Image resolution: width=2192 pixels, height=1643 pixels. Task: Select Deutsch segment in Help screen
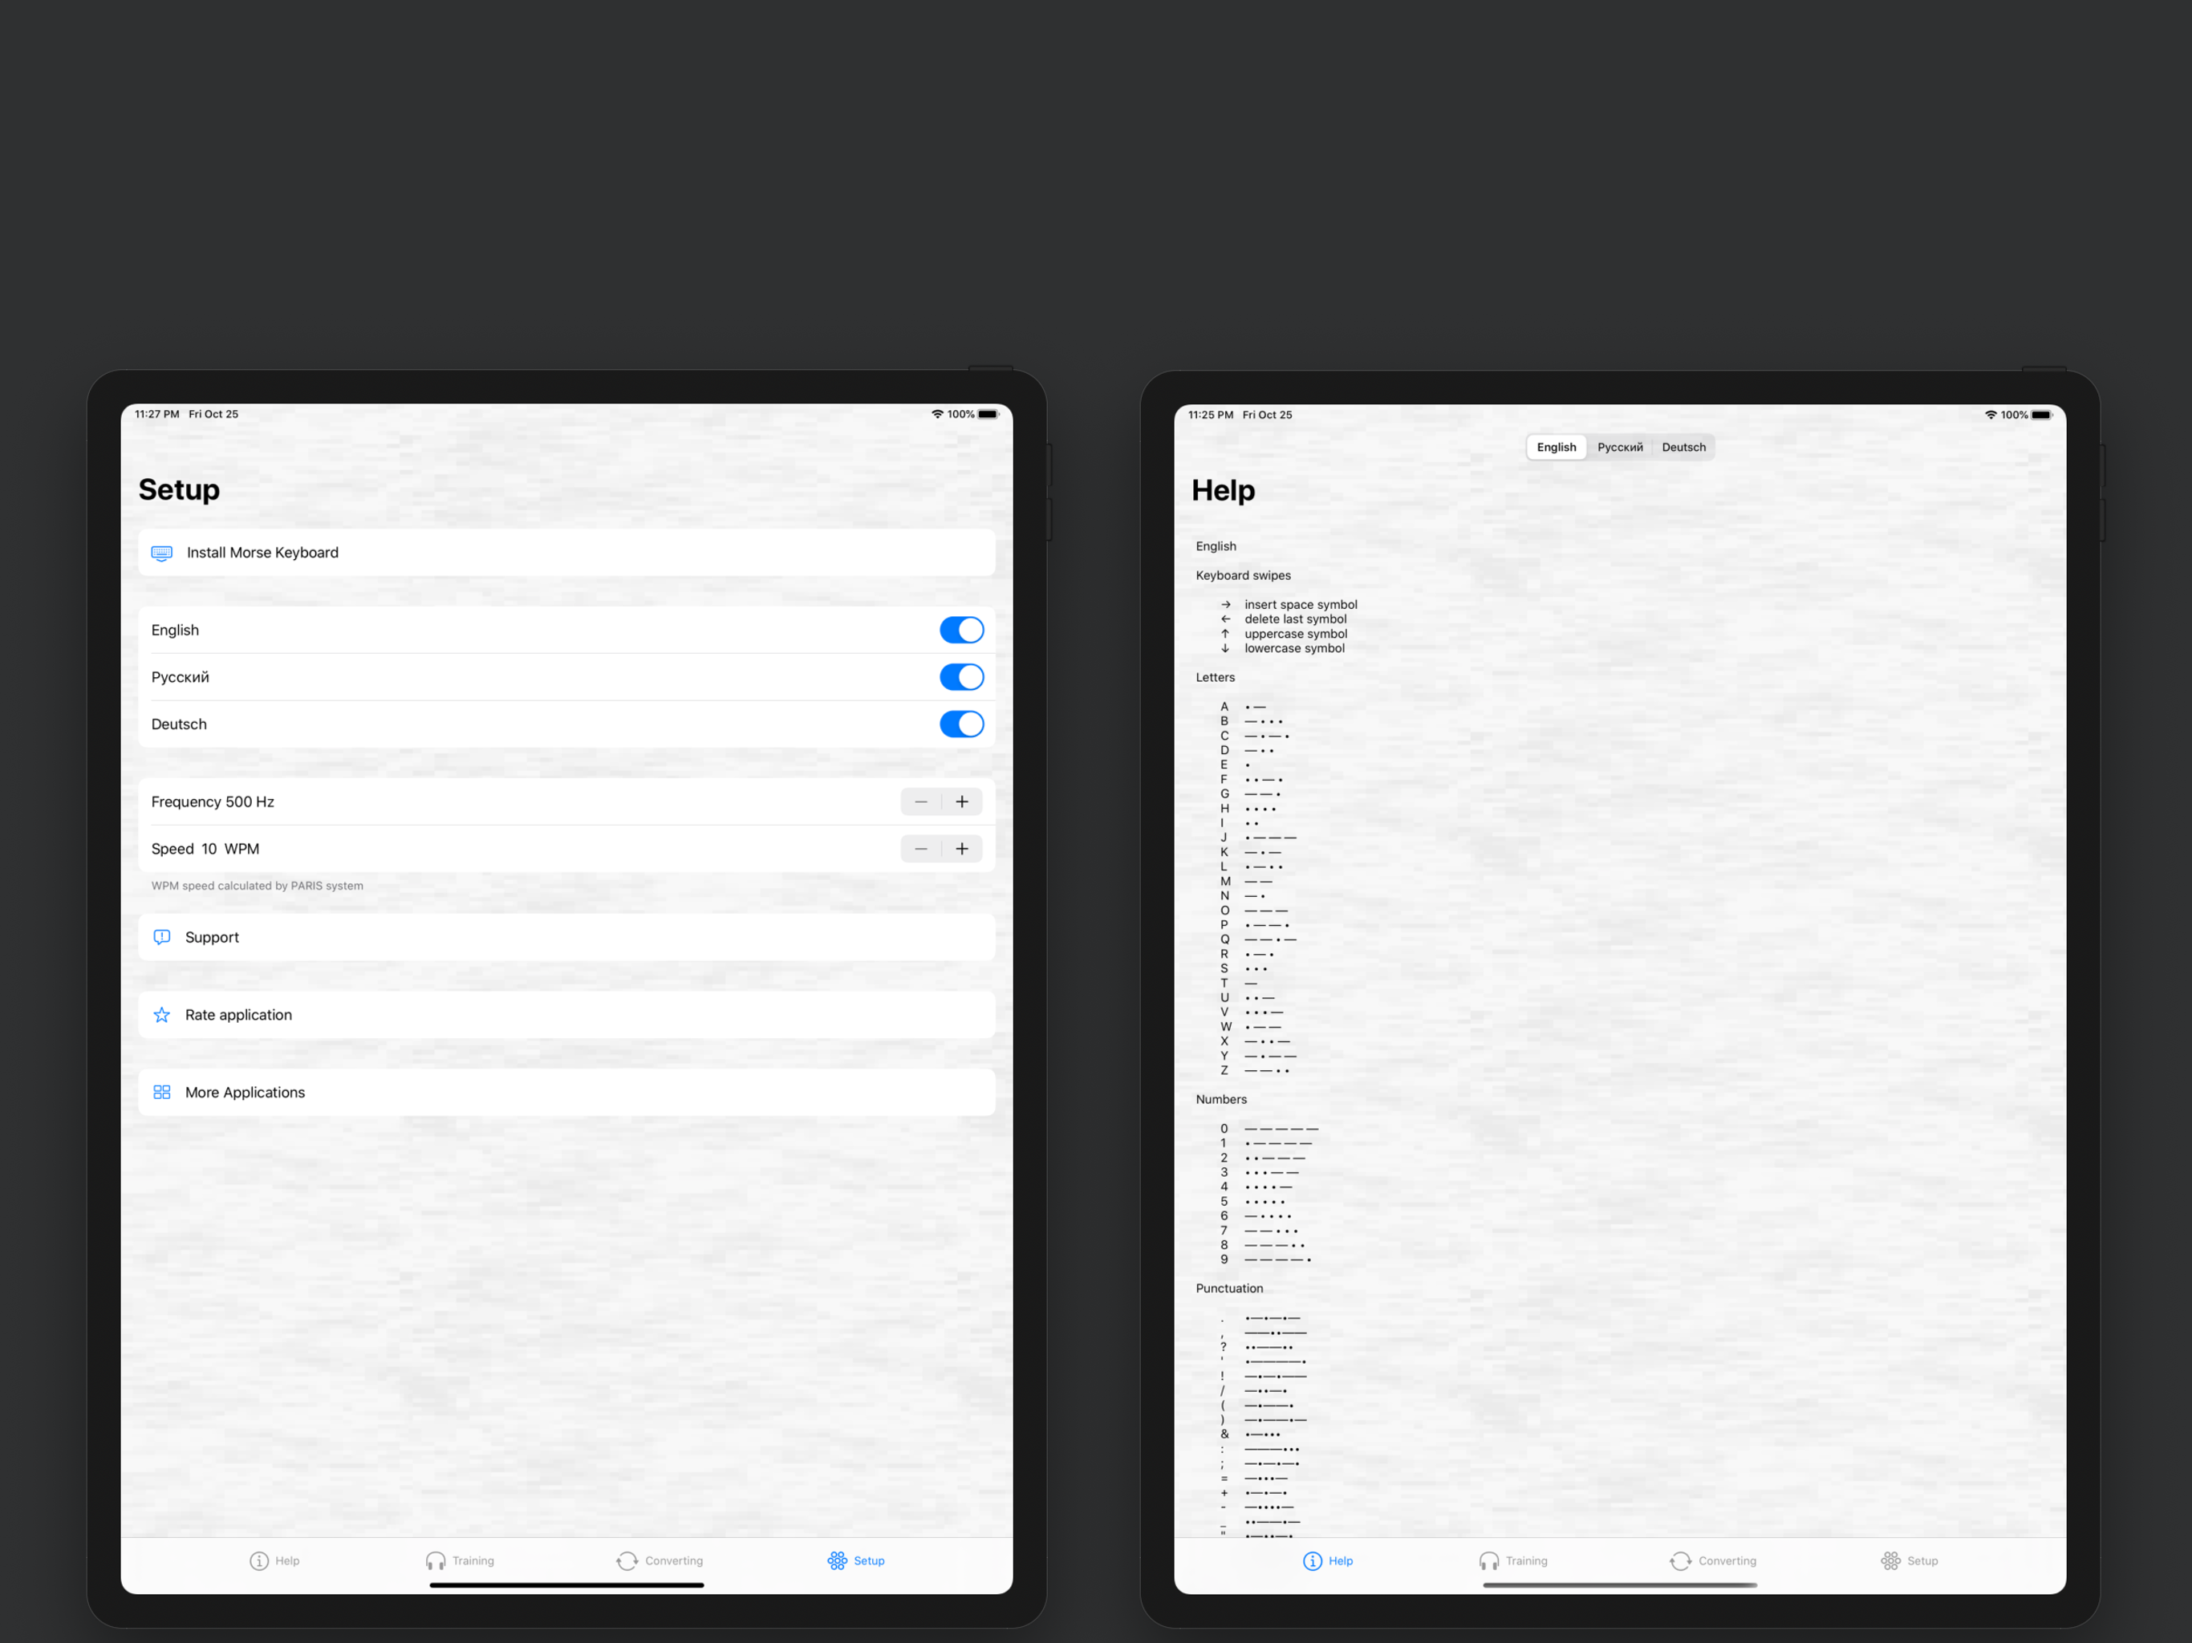click(1683, 447)
